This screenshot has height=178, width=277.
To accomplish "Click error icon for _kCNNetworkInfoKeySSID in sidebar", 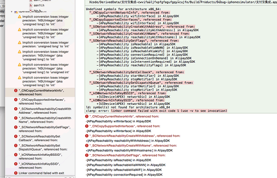I will (x=15, y=164).
